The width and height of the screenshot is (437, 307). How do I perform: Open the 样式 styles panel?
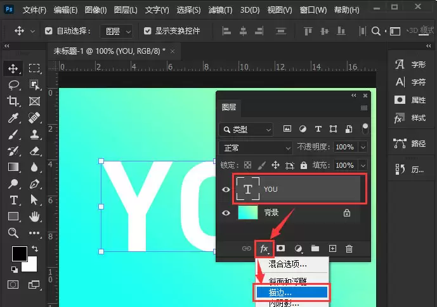[410, 118]
